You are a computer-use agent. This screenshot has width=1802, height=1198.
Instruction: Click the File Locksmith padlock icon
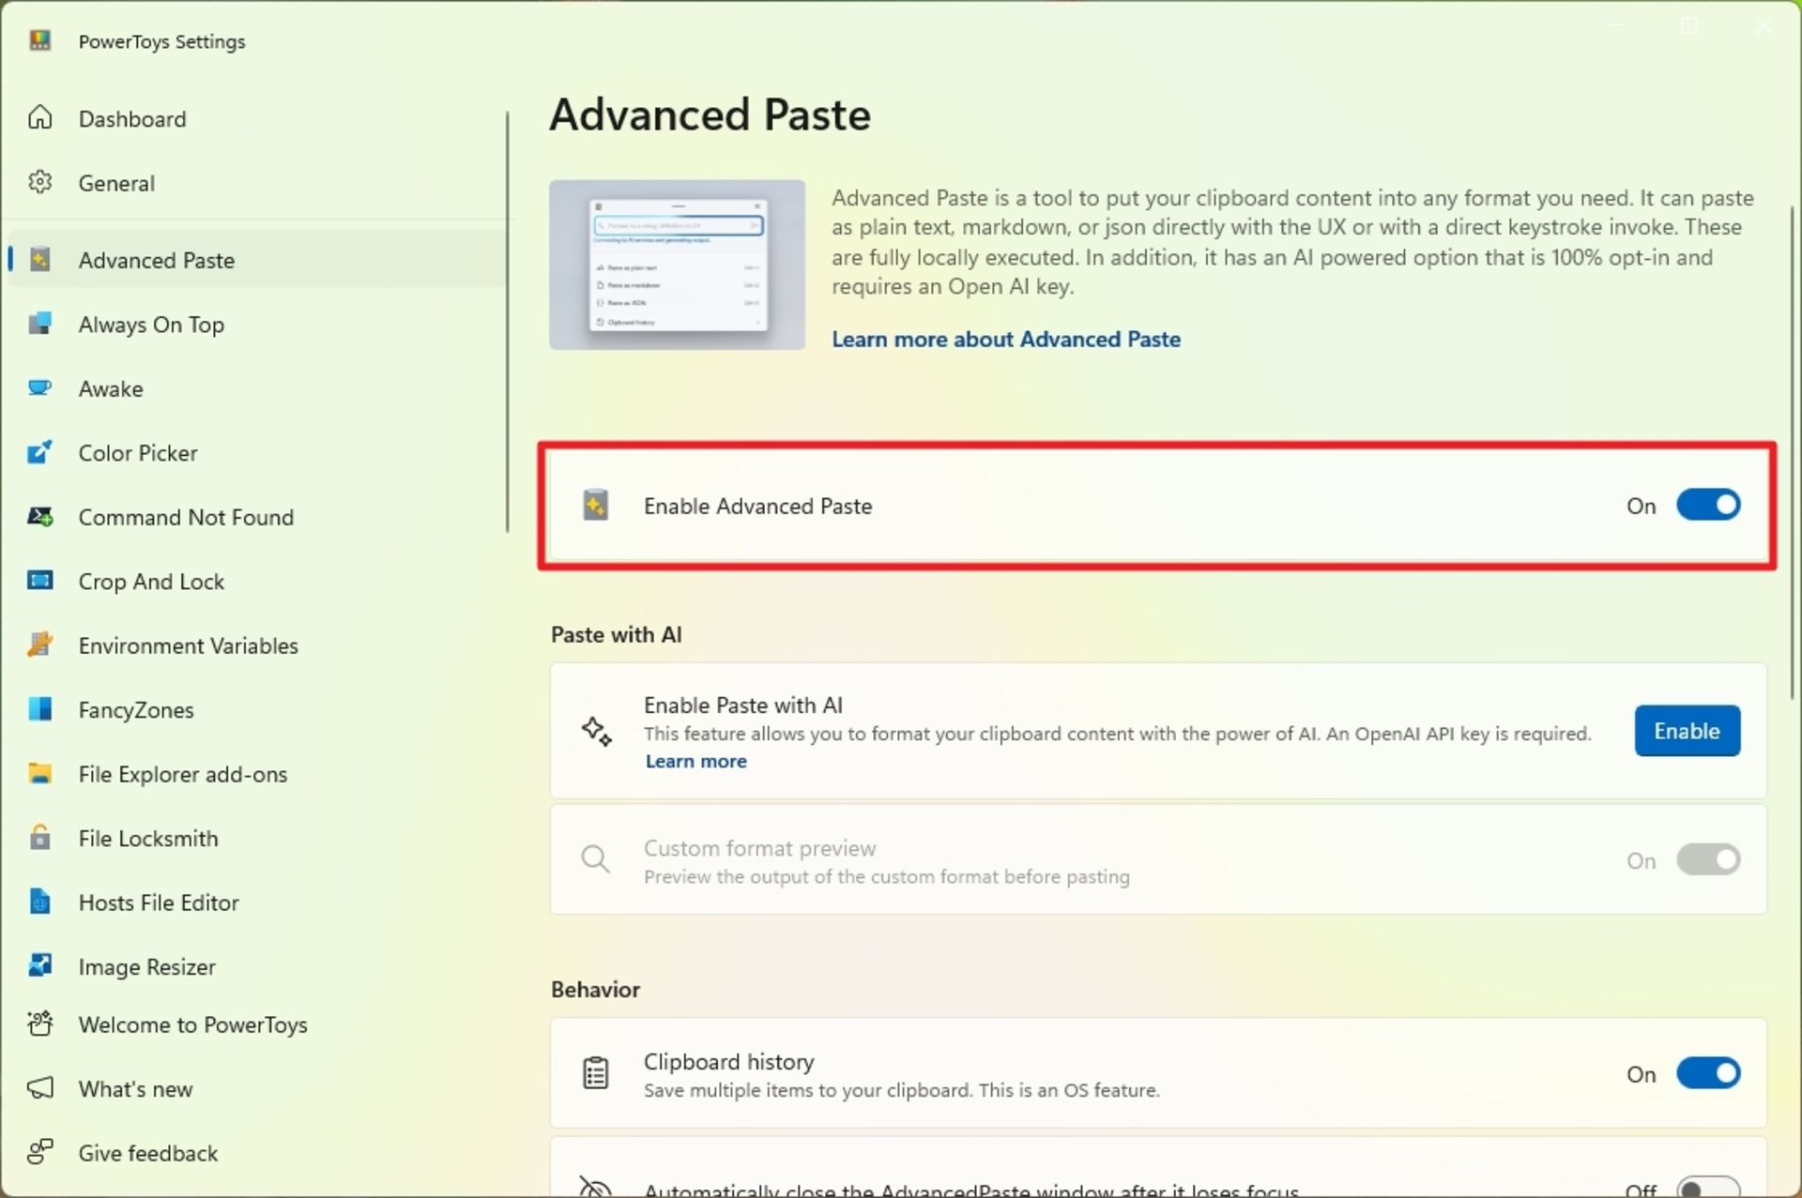39,837
